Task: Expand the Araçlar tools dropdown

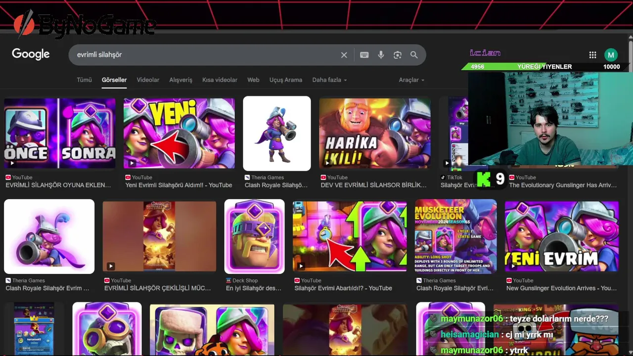Action: (x=411, y=80)
